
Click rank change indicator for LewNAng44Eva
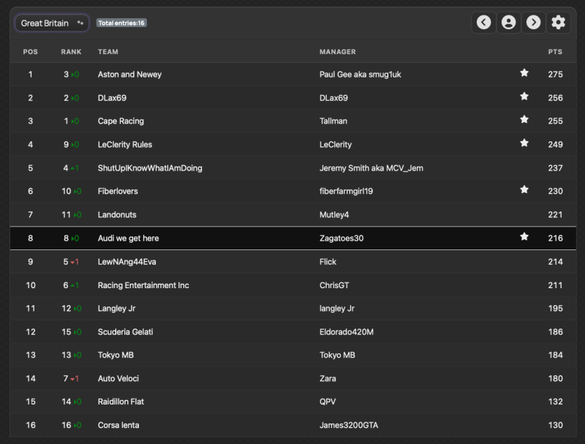click(75, 263)
